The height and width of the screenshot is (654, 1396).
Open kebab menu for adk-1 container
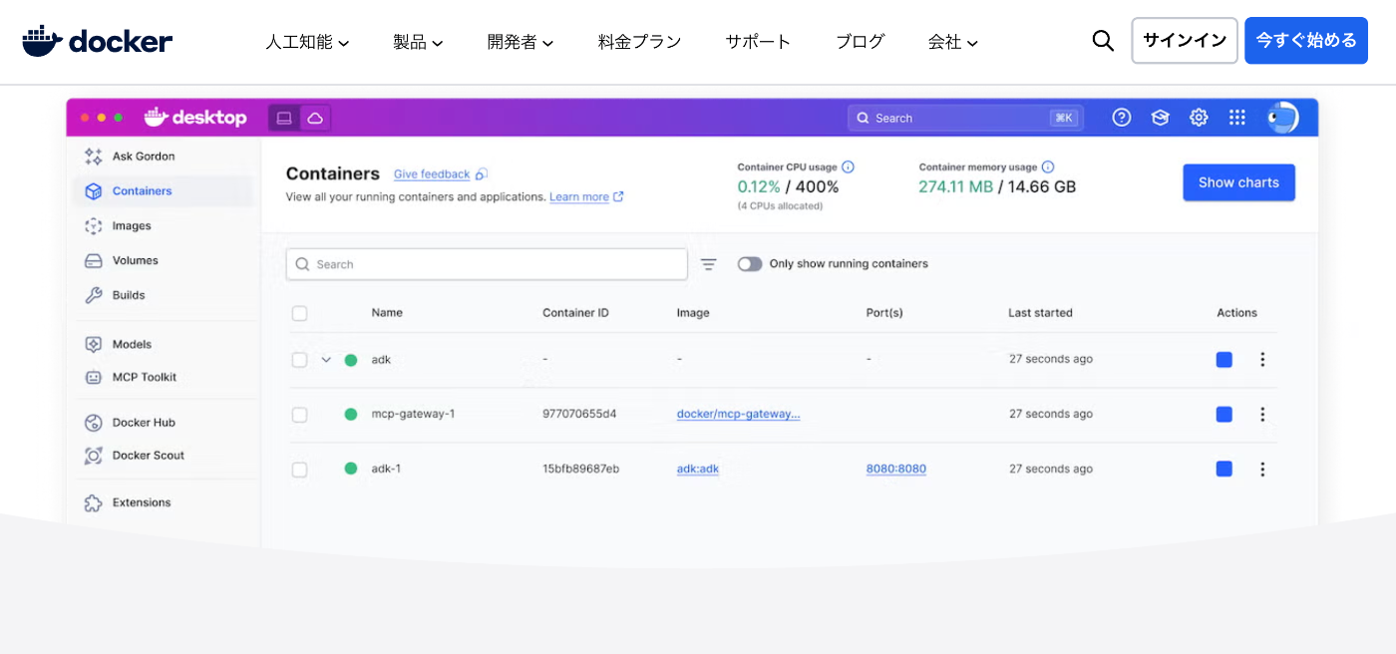pos(1262,469)
